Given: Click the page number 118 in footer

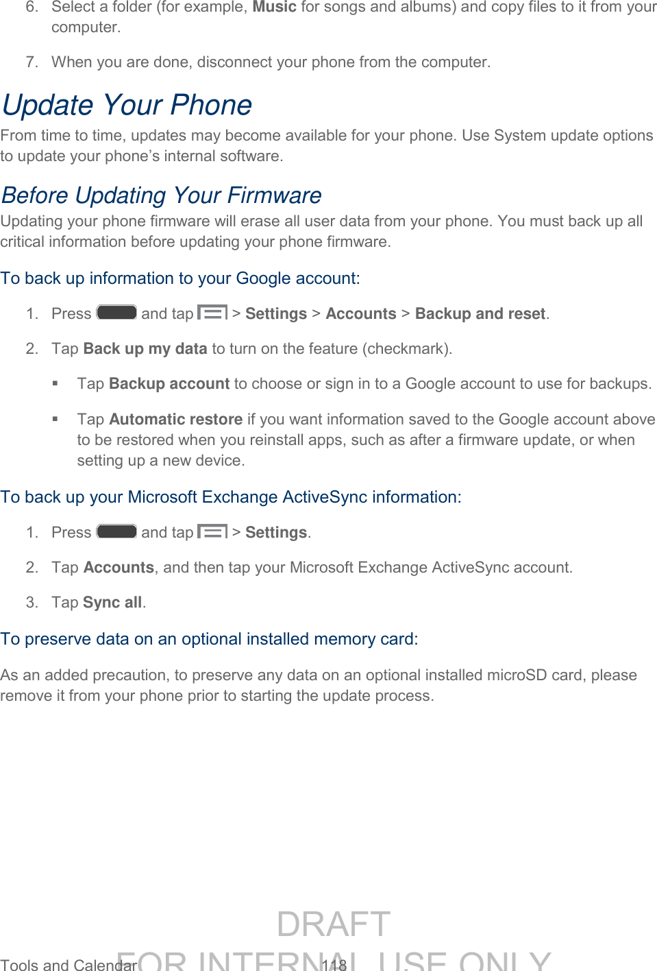Looking at the screenshot, I should pos(334,964).
